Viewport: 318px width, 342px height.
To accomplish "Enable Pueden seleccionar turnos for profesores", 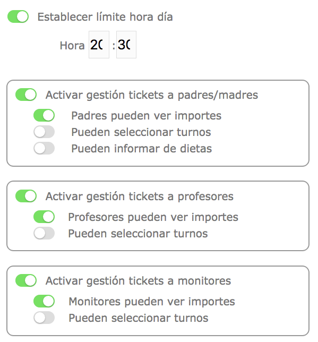I will (44, 233).
